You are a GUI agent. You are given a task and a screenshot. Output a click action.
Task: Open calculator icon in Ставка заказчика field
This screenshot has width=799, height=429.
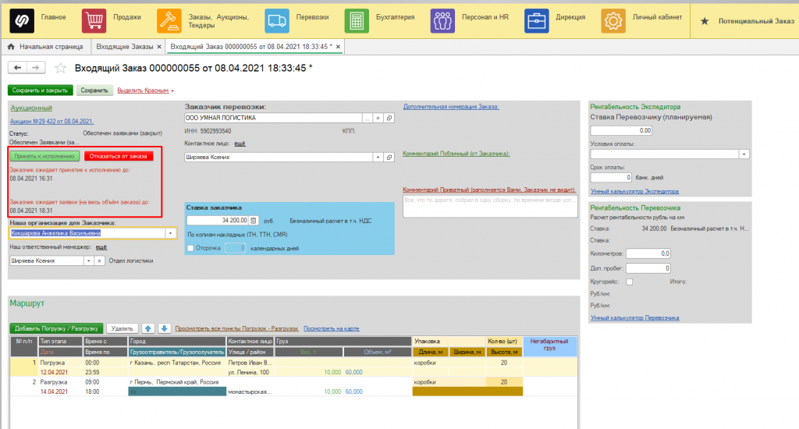[x=254, y=221]
